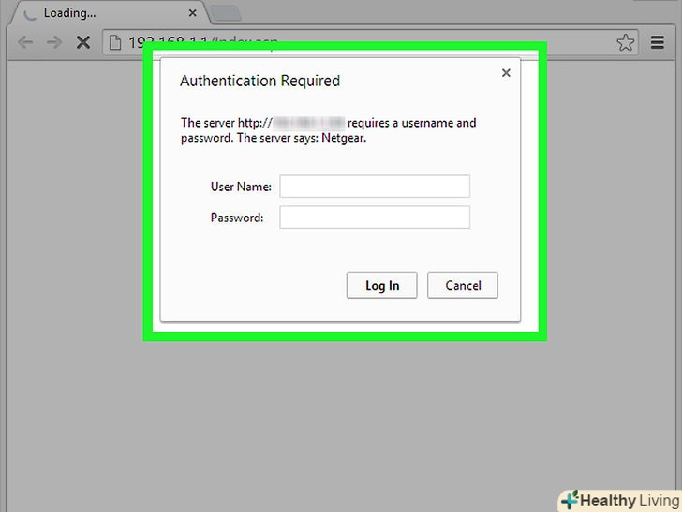The height and width of the screenshot is (512, 682).
Task: Focus the User Name field
Action: (375, 187)
